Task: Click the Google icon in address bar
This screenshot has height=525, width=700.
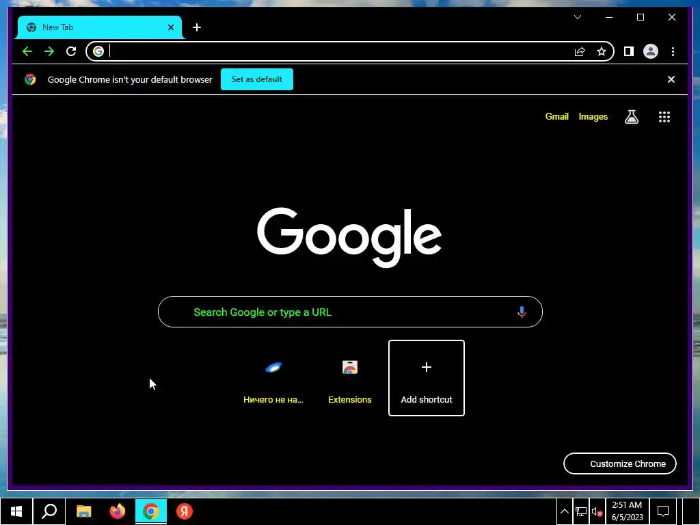Action: (x=98, y=51)
